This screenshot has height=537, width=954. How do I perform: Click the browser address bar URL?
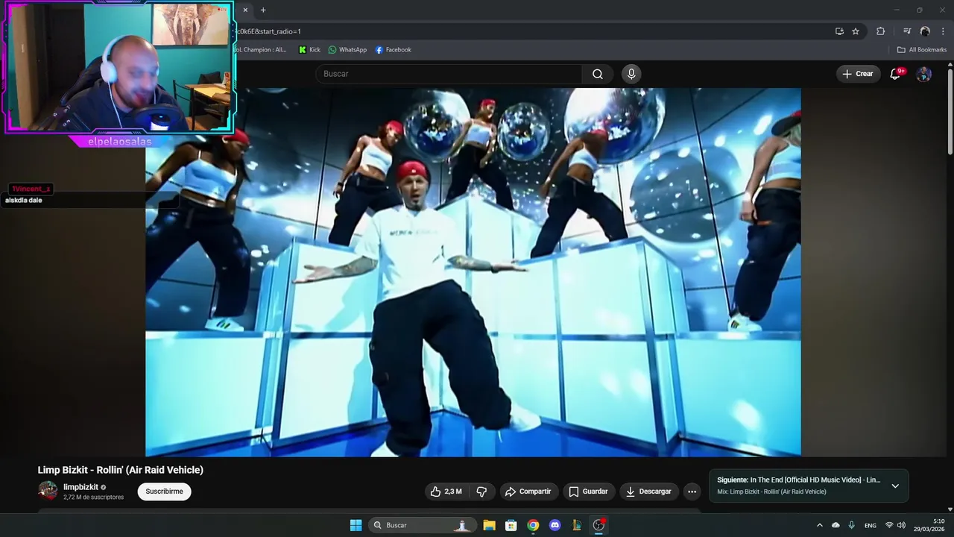[x=522, y=31]
